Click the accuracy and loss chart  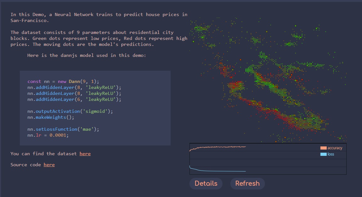pyautogui.click(x=268, y=159)
